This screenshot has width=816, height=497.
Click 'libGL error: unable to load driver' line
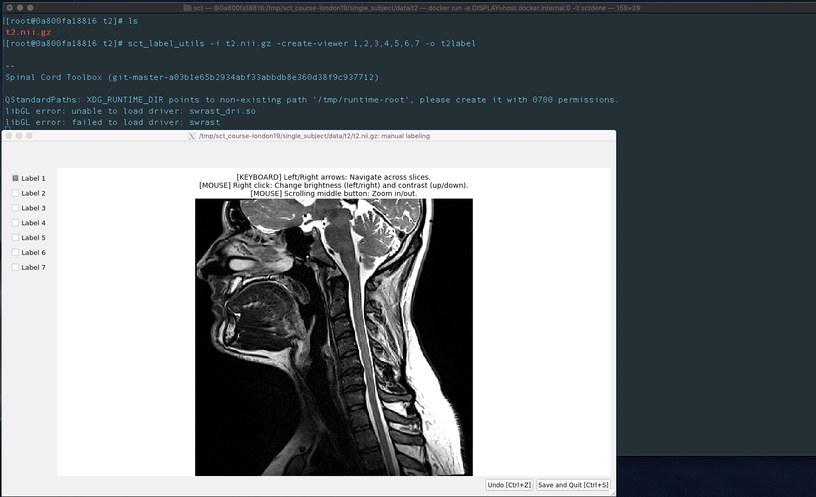pos(131,111)
